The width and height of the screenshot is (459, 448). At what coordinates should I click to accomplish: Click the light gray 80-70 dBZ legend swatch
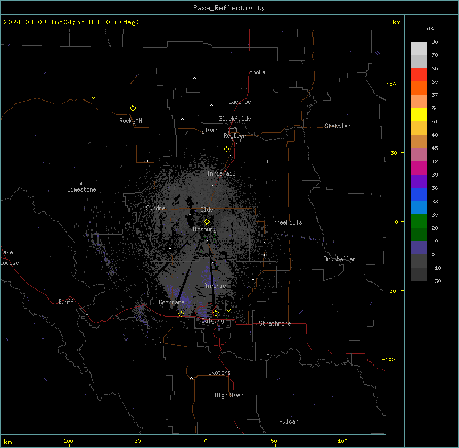click(x=419, y=48)
